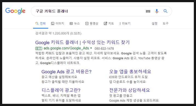Open the on-screen keyboard icon
The image size is (196, 106).
click(x=148, y=11)
